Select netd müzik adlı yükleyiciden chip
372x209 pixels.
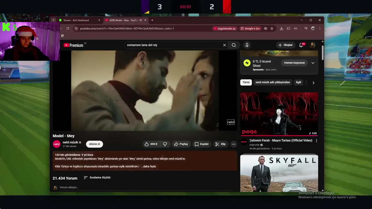tap(273, 82)
